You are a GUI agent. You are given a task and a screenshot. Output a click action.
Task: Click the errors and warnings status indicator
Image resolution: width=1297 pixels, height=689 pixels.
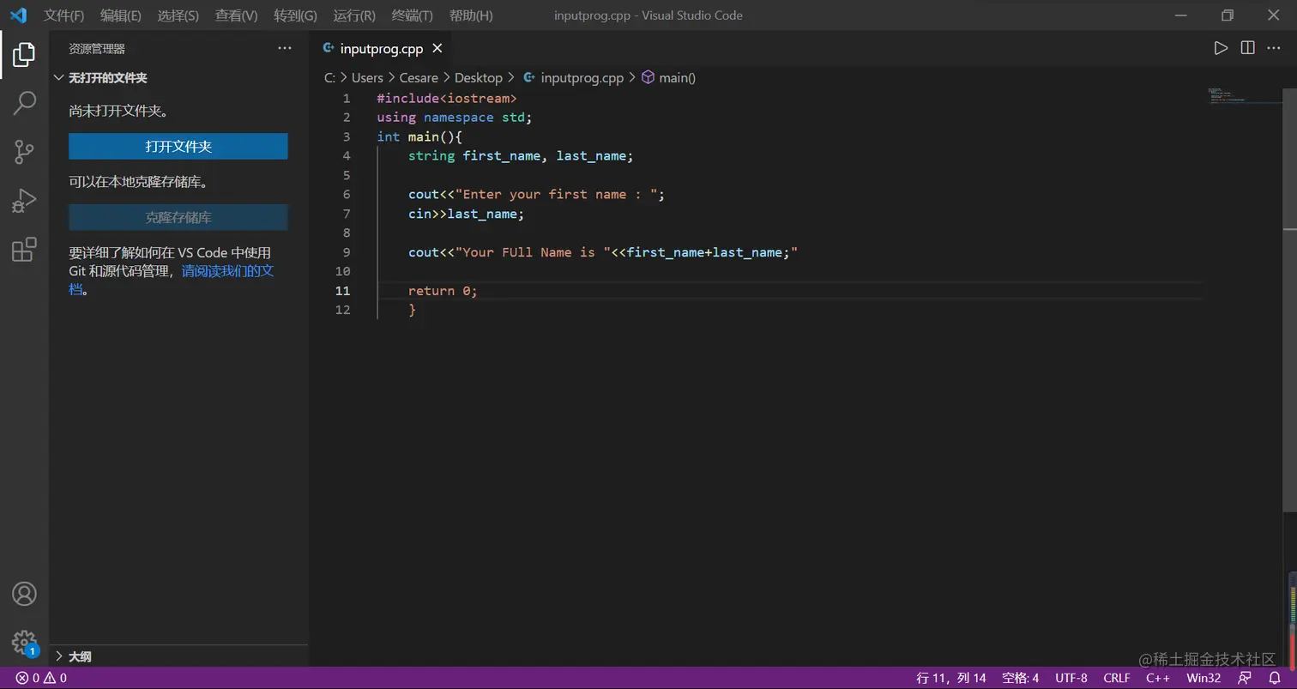pos(41,678)
